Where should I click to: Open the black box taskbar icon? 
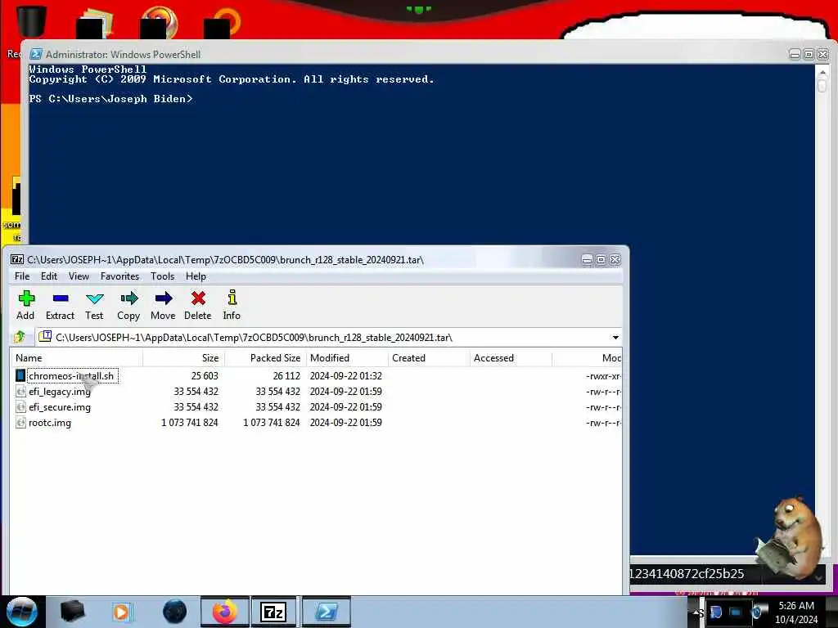(x=73, y=612)
